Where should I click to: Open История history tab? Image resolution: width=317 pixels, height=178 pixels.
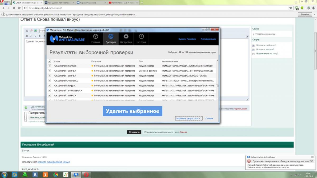(x=141, y=39)
